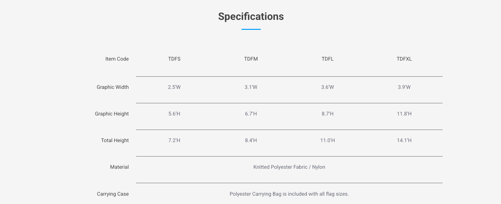Click the Polyester Carrying Bag description text
This screenshot has width=501, height=204.
(289, 194)
